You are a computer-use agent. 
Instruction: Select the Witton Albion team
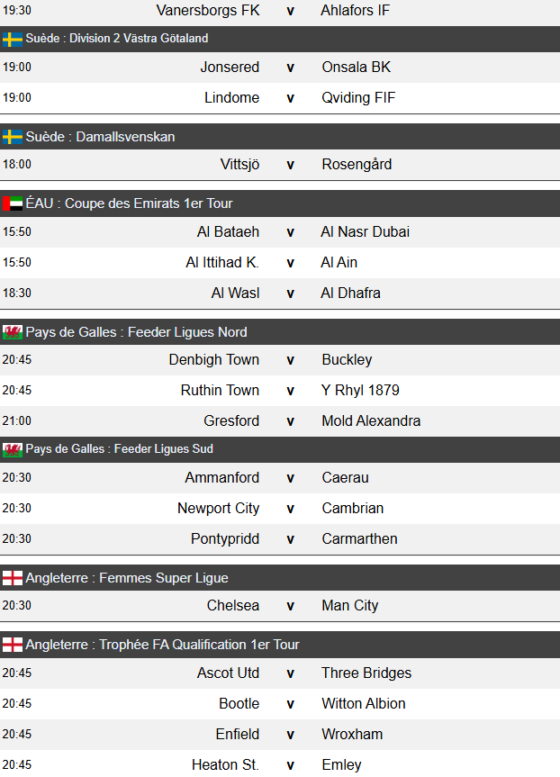point(364,704)
